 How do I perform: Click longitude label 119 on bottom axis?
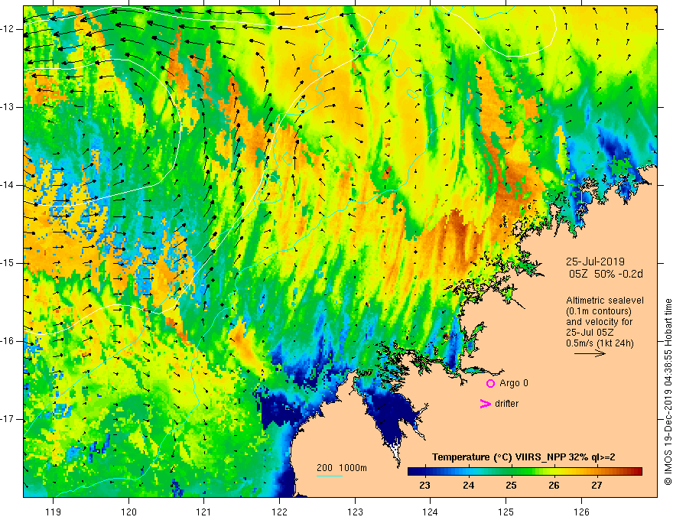pyautogui.click(x=53, y=512)
